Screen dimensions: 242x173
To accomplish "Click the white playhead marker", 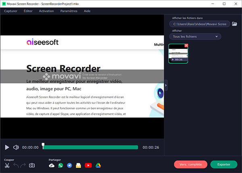I will click(x=43, y=146).
